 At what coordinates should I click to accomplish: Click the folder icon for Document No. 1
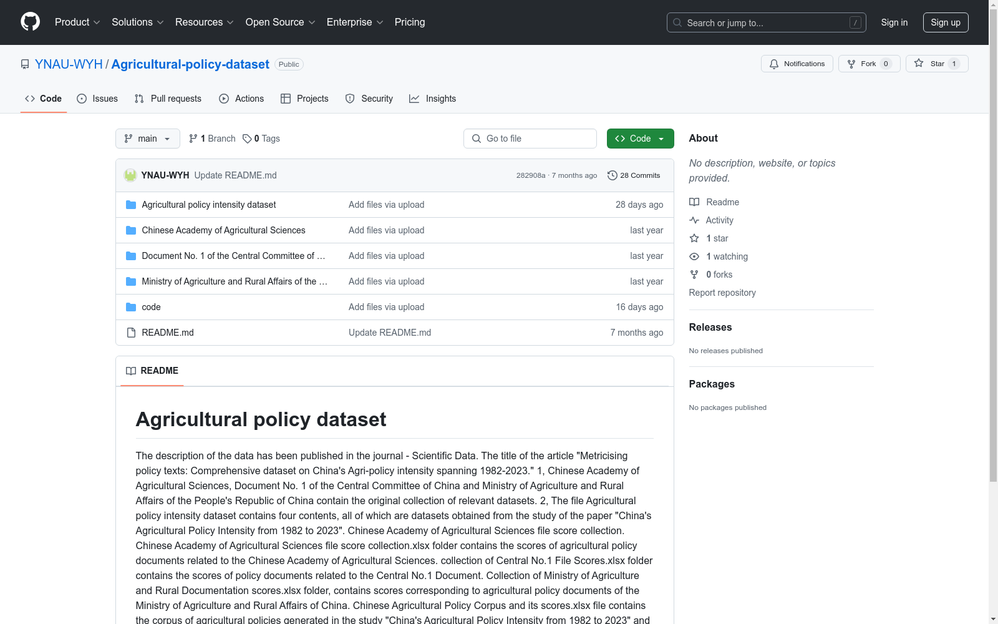tap(131, 256)
